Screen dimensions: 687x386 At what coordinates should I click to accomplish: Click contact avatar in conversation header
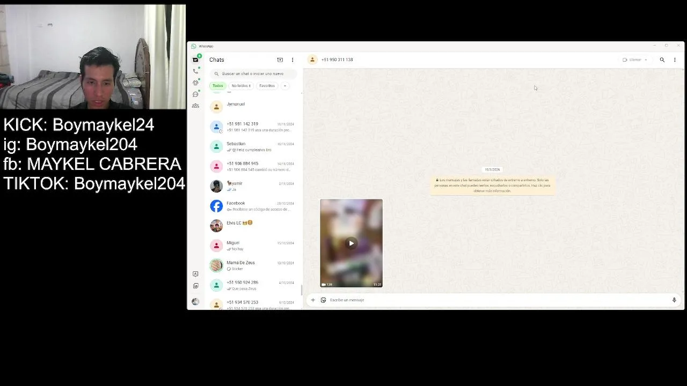[312, 60]
